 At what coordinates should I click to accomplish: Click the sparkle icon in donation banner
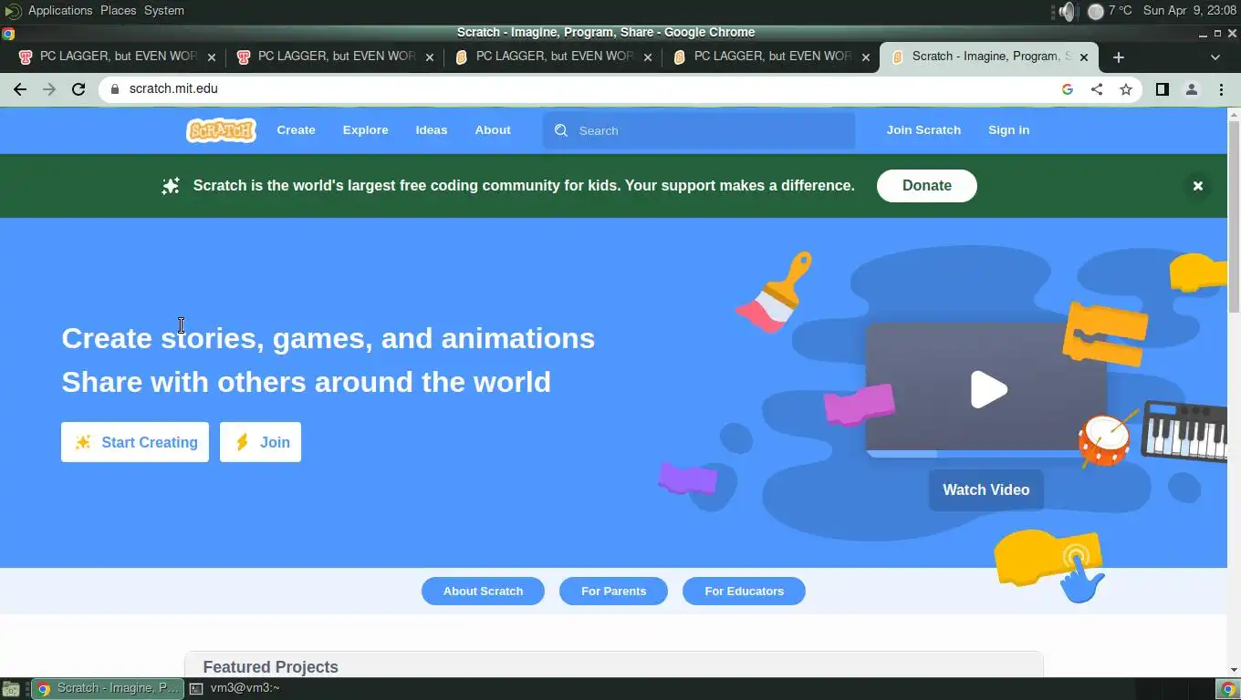[171, 186]
